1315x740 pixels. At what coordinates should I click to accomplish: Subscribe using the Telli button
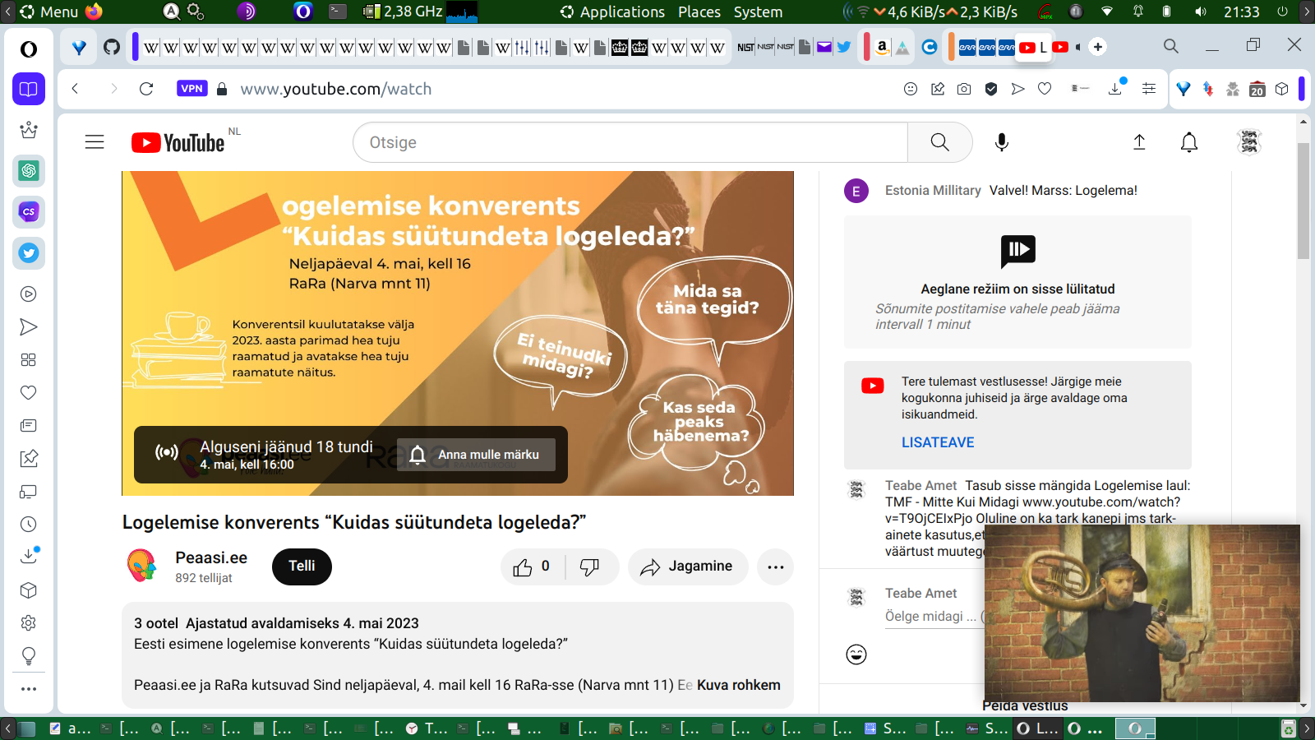pos(302,567)
